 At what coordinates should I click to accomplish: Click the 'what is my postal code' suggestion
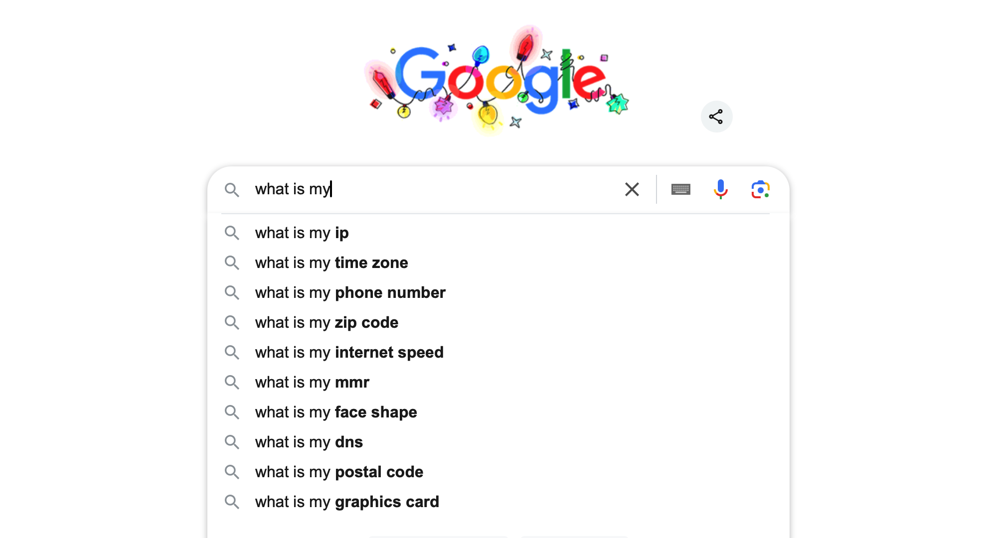tap(338, 472)
